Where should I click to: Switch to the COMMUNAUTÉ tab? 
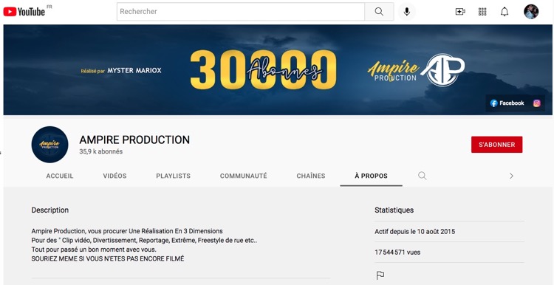pos(244,176)
